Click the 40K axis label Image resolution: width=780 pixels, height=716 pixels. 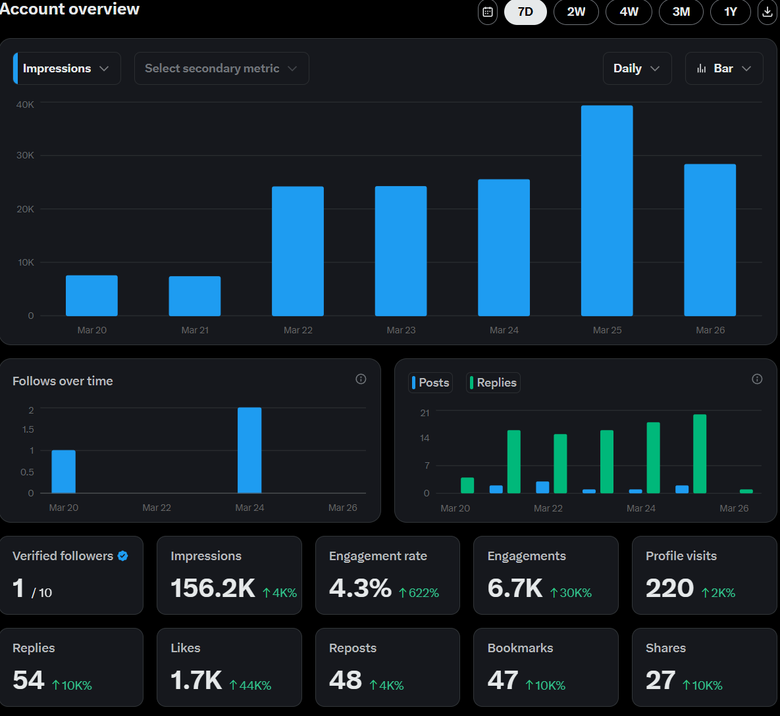coord(25,105)
